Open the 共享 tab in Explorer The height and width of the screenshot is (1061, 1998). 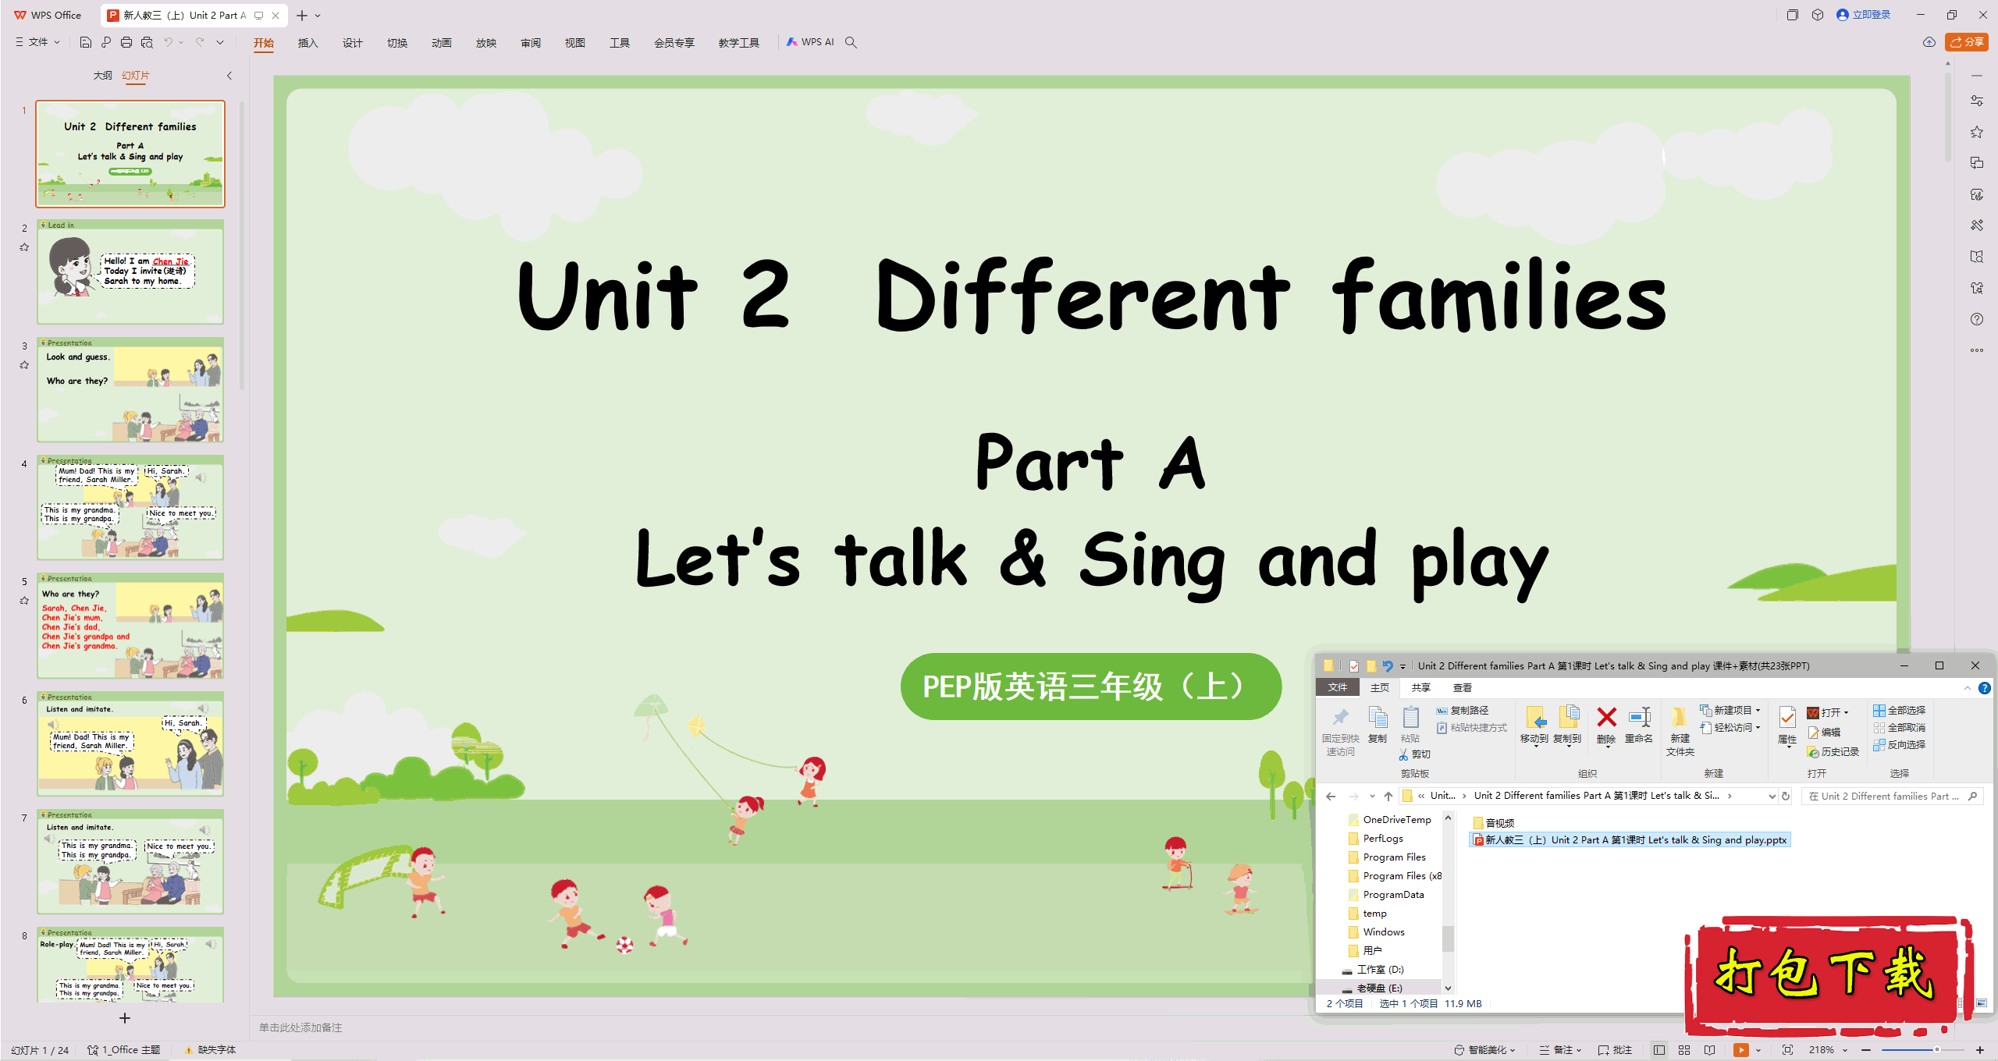(1420, 687)
